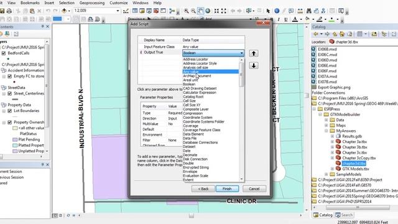This screenshot has height=224, width=398.
Task: Open the ArcToolbox window icon
Action: [156, 11]
